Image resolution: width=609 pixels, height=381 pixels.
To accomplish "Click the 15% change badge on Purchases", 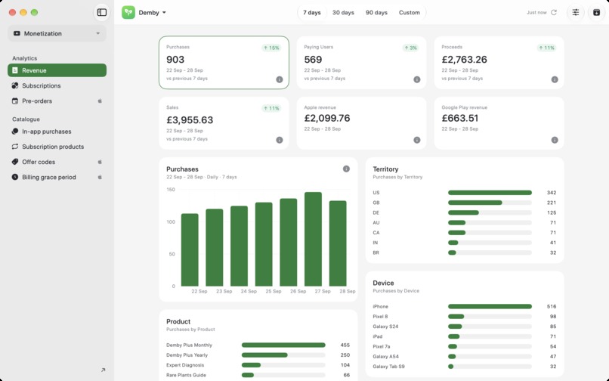I will [271, 48].
